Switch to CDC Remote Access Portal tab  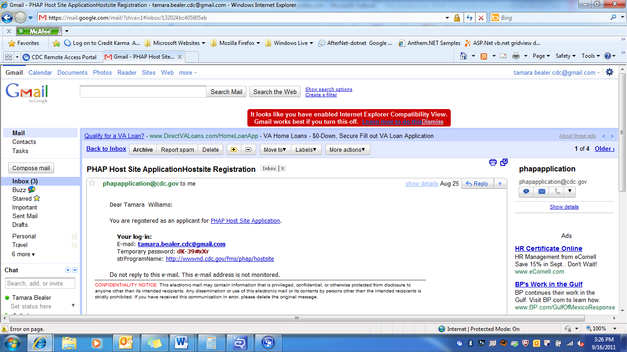click(61, 57)
